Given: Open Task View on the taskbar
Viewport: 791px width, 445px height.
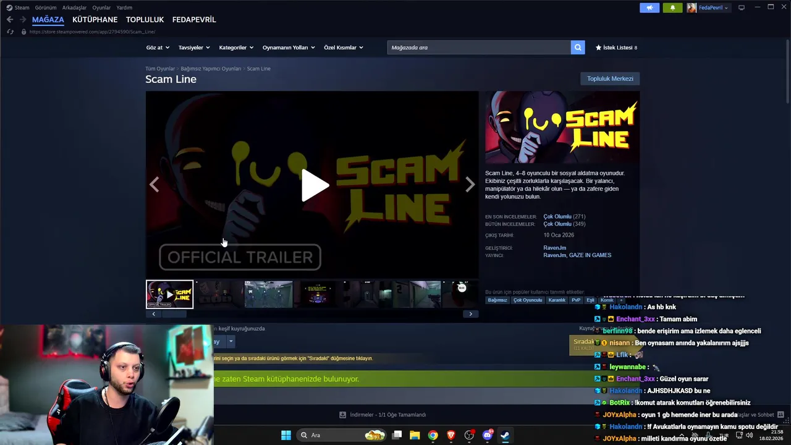Looking at the screenshot, I should tap(397, 435).
